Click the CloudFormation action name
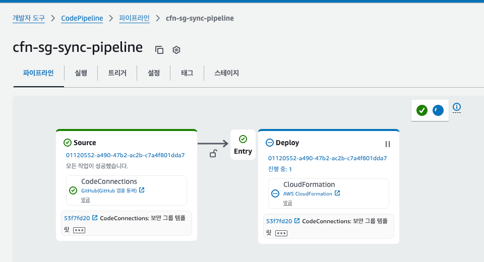This screenshot has height=262, width=484. (x=309, y=184)
